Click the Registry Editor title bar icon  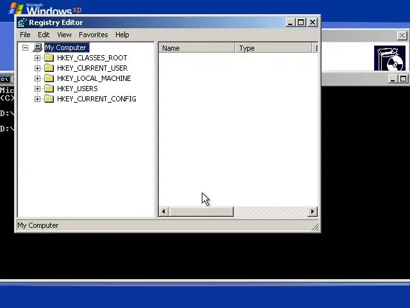(22, 22)
